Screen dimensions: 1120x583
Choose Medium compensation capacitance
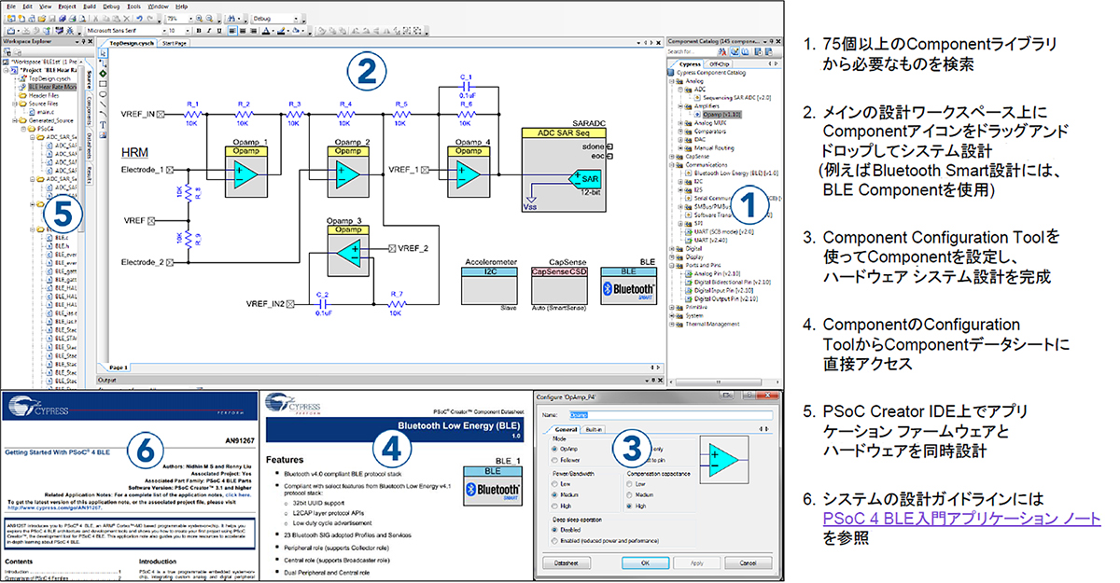[632, 494]
